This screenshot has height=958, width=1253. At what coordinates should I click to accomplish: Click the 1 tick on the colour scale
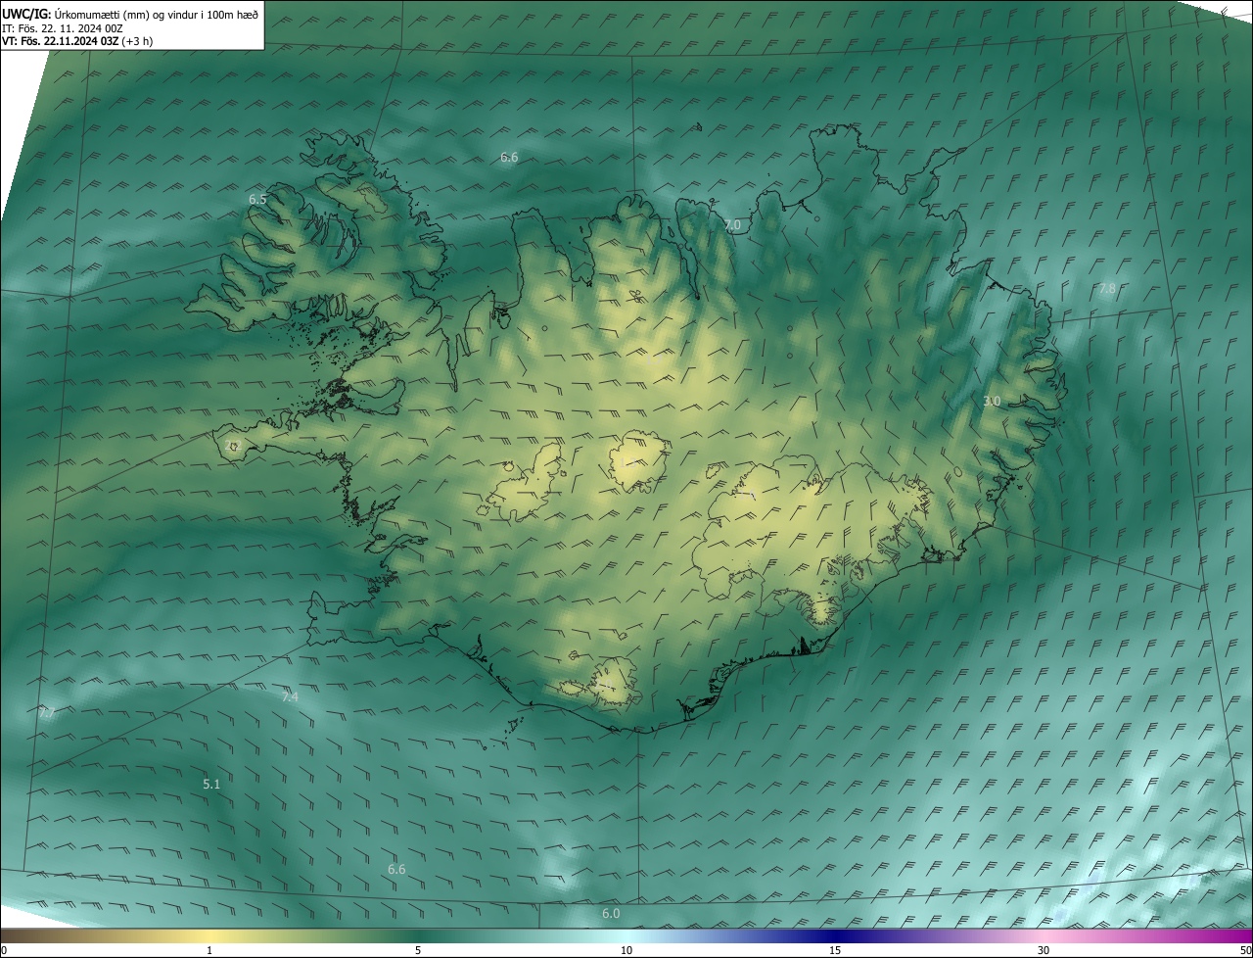(209, 950)
